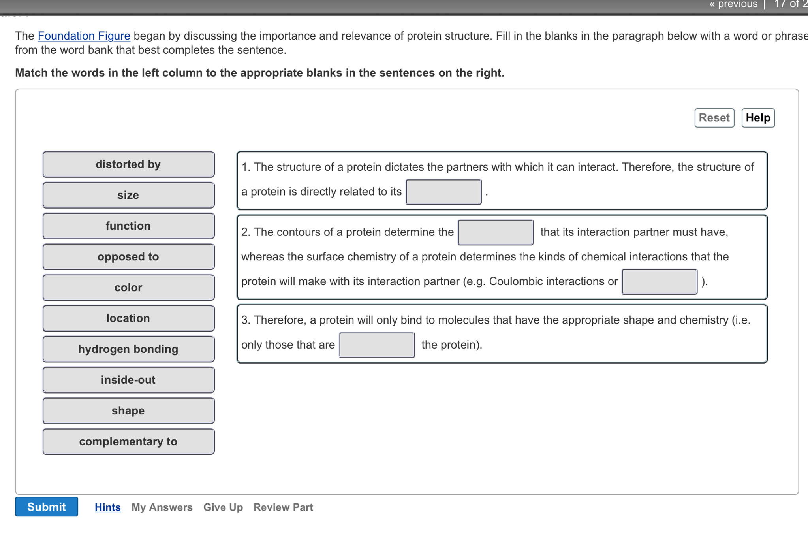The width and height of the screenshot is (808, 535).
Task: Navigate to the previous item
Action: (734, 4)
